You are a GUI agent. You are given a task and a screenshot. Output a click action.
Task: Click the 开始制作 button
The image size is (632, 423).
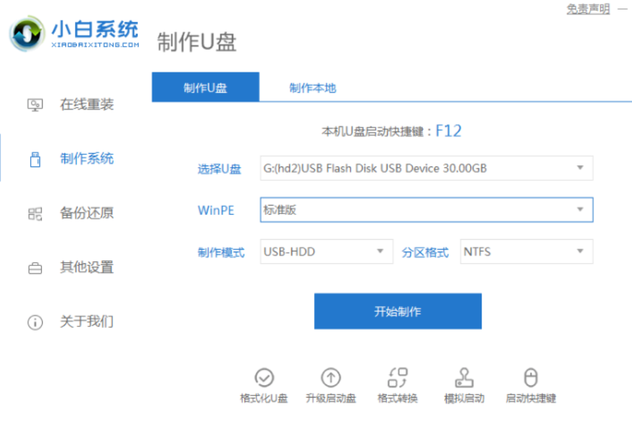[397, 311]
